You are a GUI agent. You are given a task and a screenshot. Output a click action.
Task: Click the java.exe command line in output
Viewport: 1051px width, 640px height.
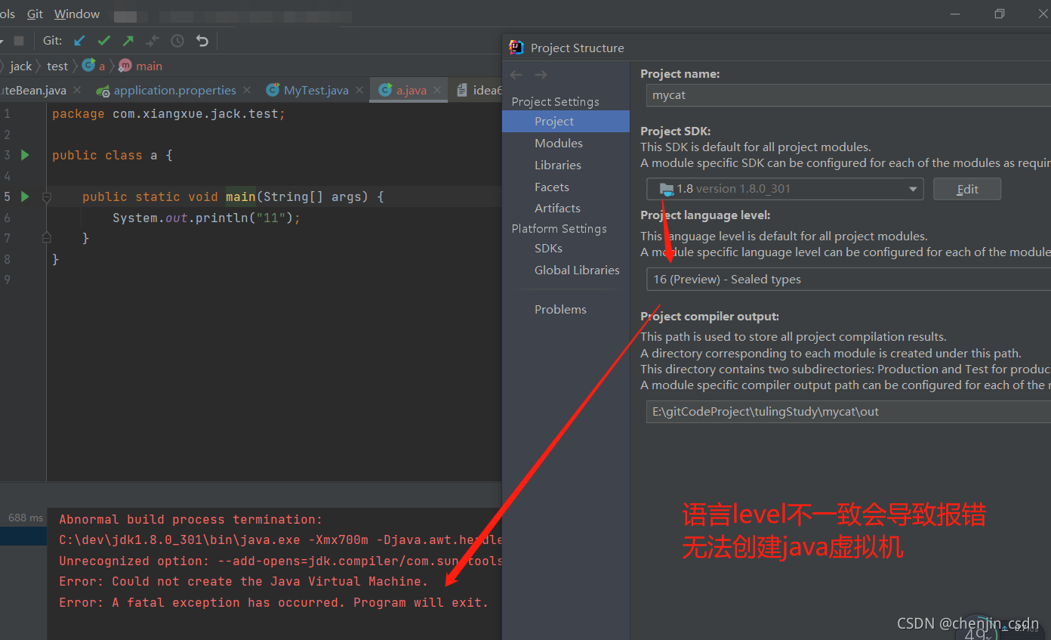[x=280, y=540]
